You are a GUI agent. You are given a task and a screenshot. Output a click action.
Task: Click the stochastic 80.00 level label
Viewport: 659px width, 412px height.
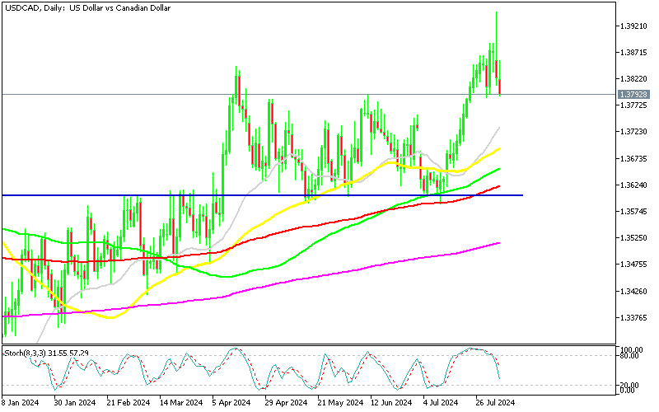coord(630,355)
